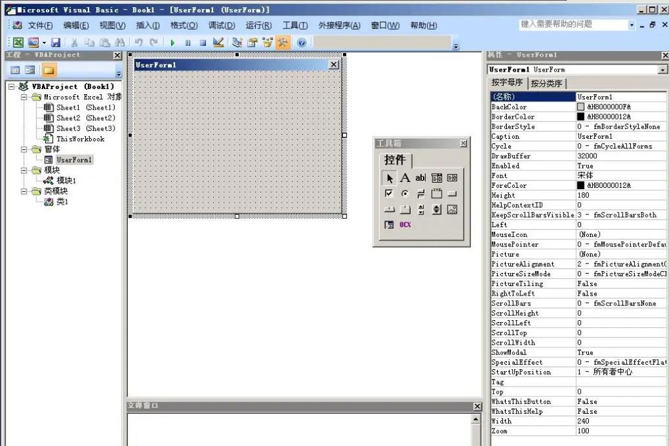Select the ComboBox control in toolbox

tap(437, 177)
